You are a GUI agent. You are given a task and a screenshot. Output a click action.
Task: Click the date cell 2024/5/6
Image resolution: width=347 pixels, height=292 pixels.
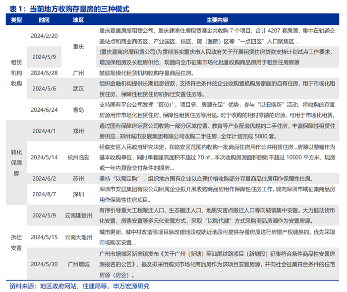pyautogui.click(x=44, y=89)
